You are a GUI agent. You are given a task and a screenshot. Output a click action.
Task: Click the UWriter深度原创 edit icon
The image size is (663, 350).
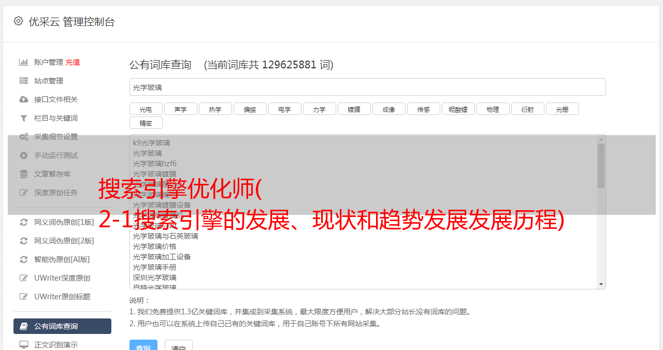[x=24, y=278]
